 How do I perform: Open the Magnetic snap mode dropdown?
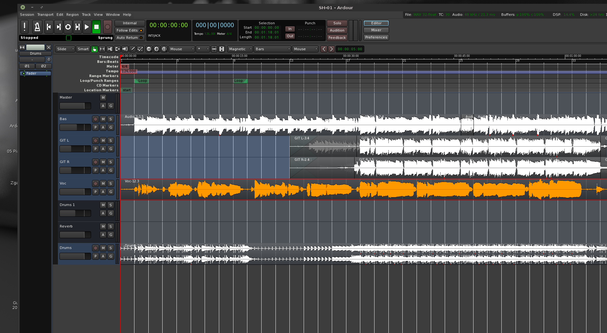coord(240,49)
